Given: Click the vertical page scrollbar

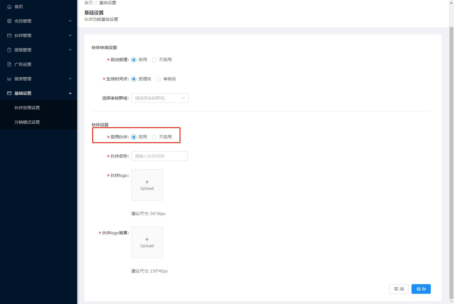Looking at the screenshot, I should [451, 162].
